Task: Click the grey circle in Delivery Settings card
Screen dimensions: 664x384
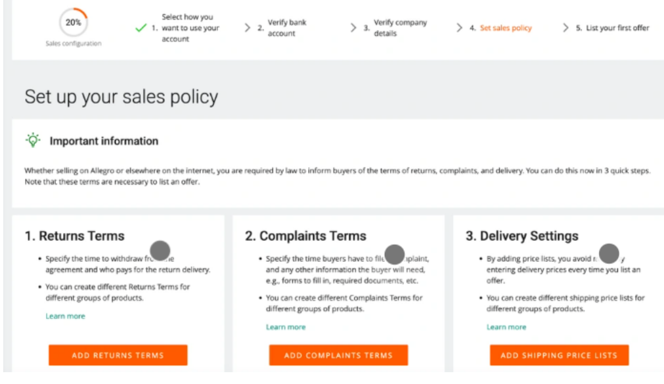Action: pyautogui.click(x=609, y=253)
